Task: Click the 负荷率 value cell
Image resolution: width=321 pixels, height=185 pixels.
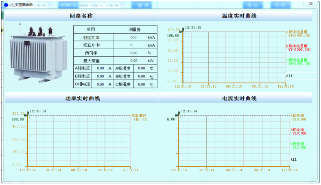Action: (133, 53)
